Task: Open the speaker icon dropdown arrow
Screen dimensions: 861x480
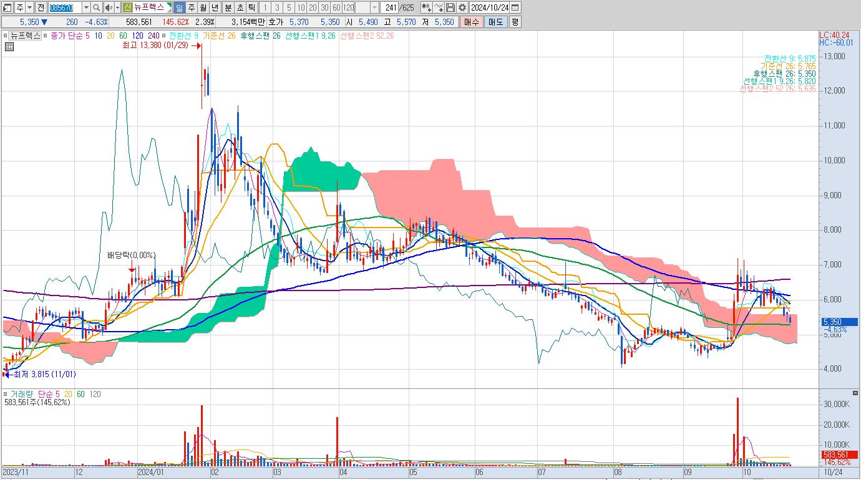Action: click(117, 7)
